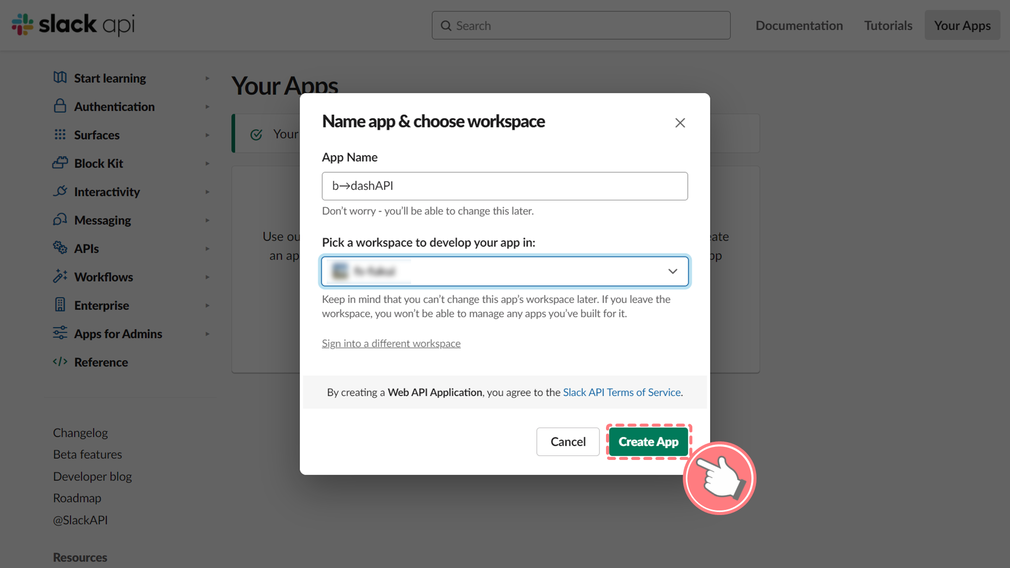Expand the APIs section
The width and height of the screenshot is (1010, 568).
click(x=208, y=248)
